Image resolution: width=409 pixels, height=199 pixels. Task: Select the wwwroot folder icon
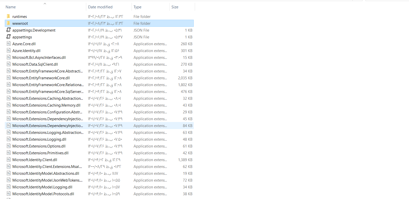coord(8,23)
